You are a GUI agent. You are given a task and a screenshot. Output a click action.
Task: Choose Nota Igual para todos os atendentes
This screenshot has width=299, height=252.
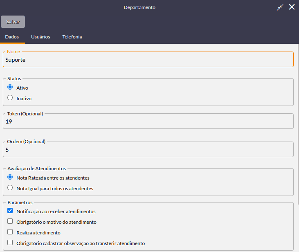pos(10,188)
